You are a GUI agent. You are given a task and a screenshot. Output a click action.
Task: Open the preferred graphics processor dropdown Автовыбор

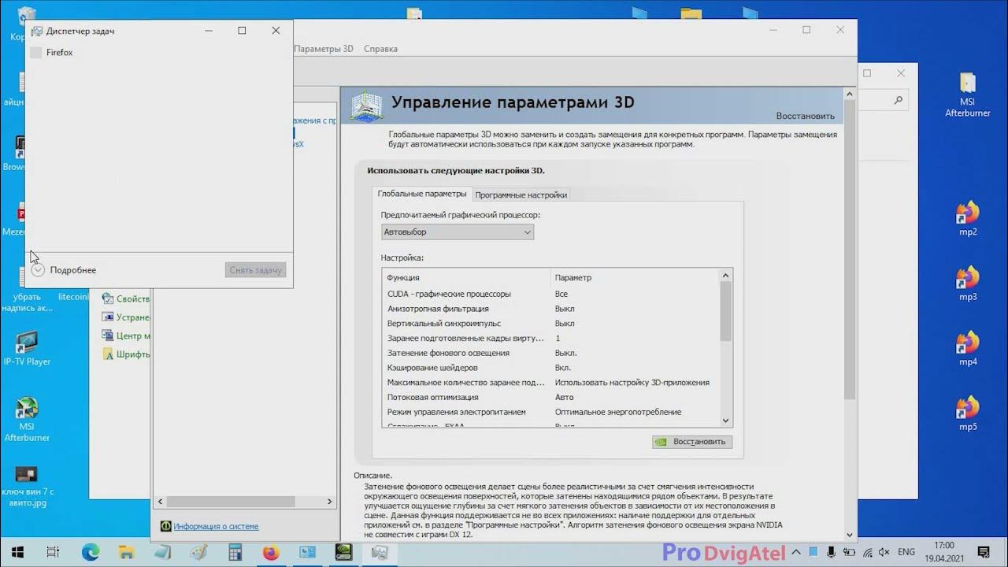click(458, 232)
